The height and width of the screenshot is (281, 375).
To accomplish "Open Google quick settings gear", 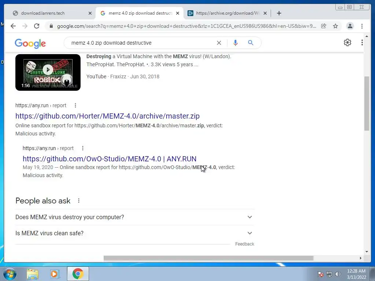I will [x=348, y=42].
